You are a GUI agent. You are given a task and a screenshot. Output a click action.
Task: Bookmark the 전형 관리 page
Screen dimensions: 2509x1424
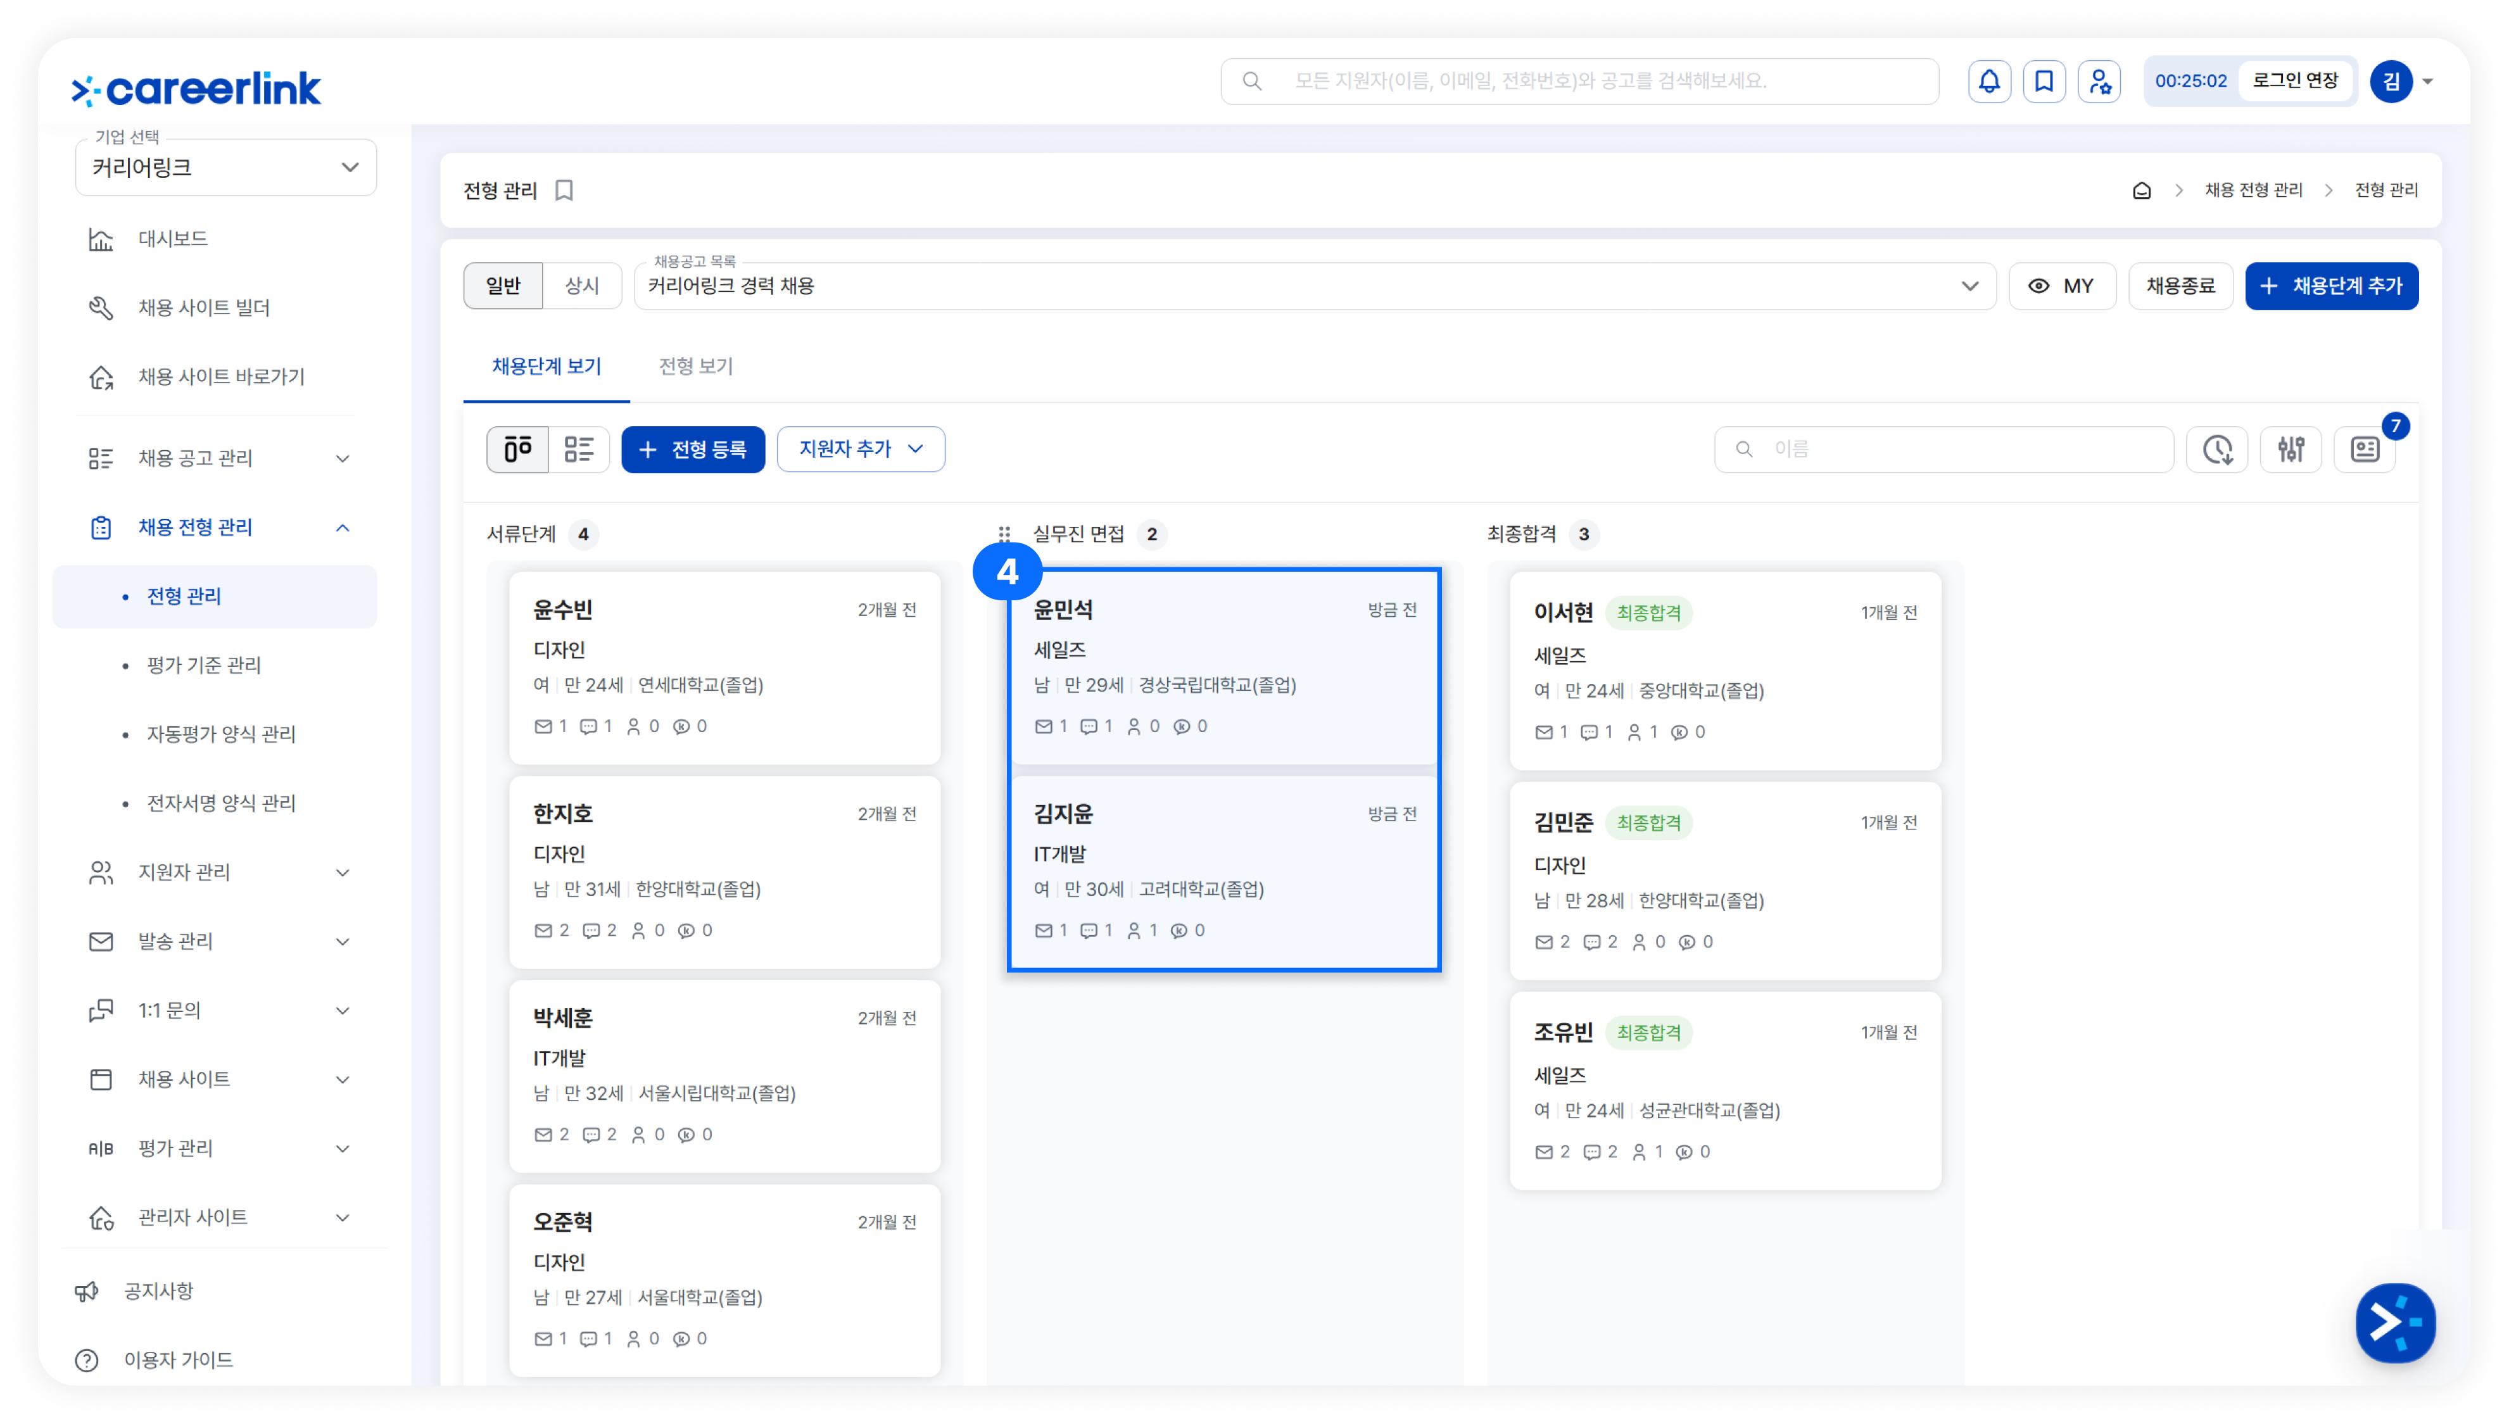pos(564,190)
